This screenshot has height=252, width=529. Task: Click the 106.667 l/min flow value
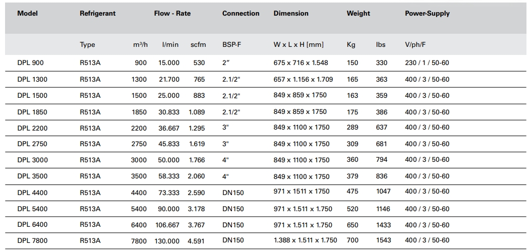(x=166, y=225)
